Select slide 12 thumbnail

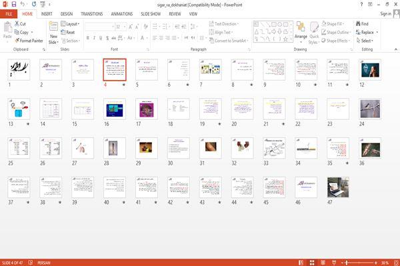coord(370,69)
